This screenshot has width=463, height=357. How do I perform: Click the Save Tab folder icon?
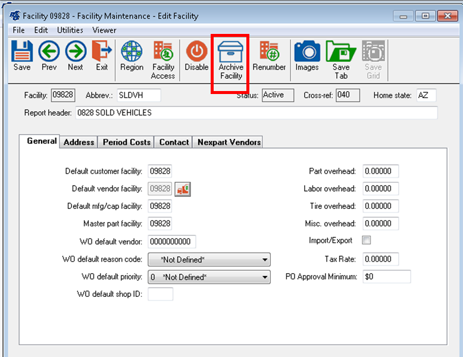(x=340, y=52)
